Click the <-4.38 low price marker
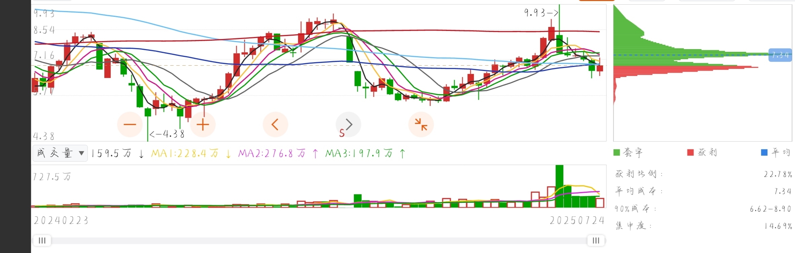The height and width of the screenshot is (253, 795). tap(167, 134)
